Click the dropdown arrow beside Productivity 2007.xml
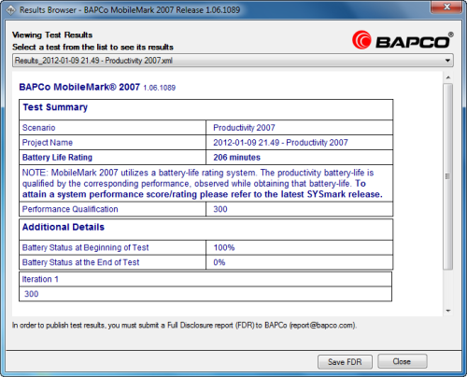Viewport: 467px width, 377px height. click(x=447, y=61)
